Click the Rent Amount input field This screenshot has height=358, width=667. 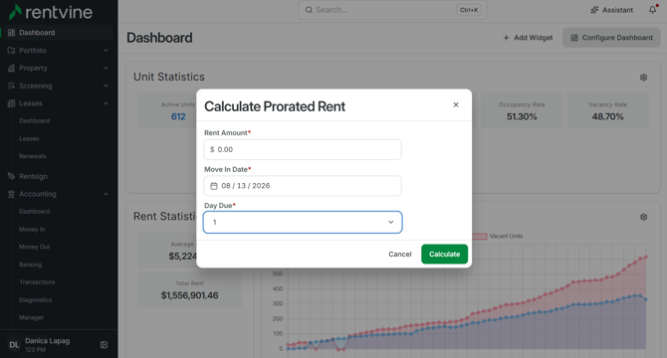click(x=303, y=149)
